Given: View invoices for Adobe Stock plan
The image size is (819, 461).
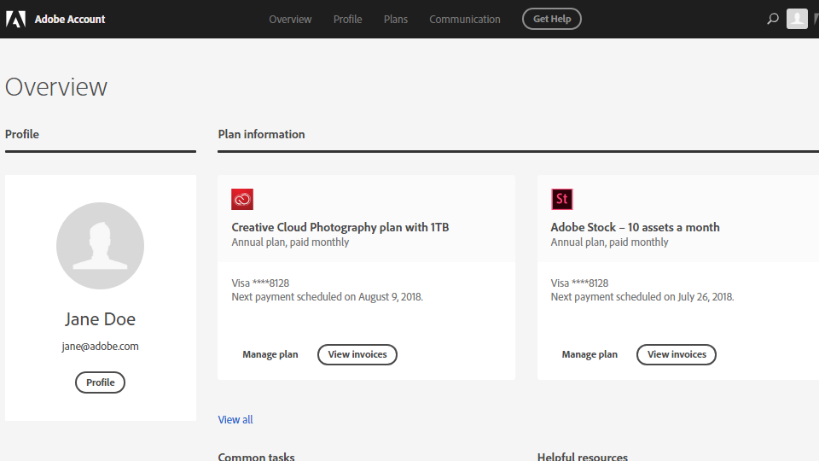Looking at the screenshot, I should [x=677, y=354].
